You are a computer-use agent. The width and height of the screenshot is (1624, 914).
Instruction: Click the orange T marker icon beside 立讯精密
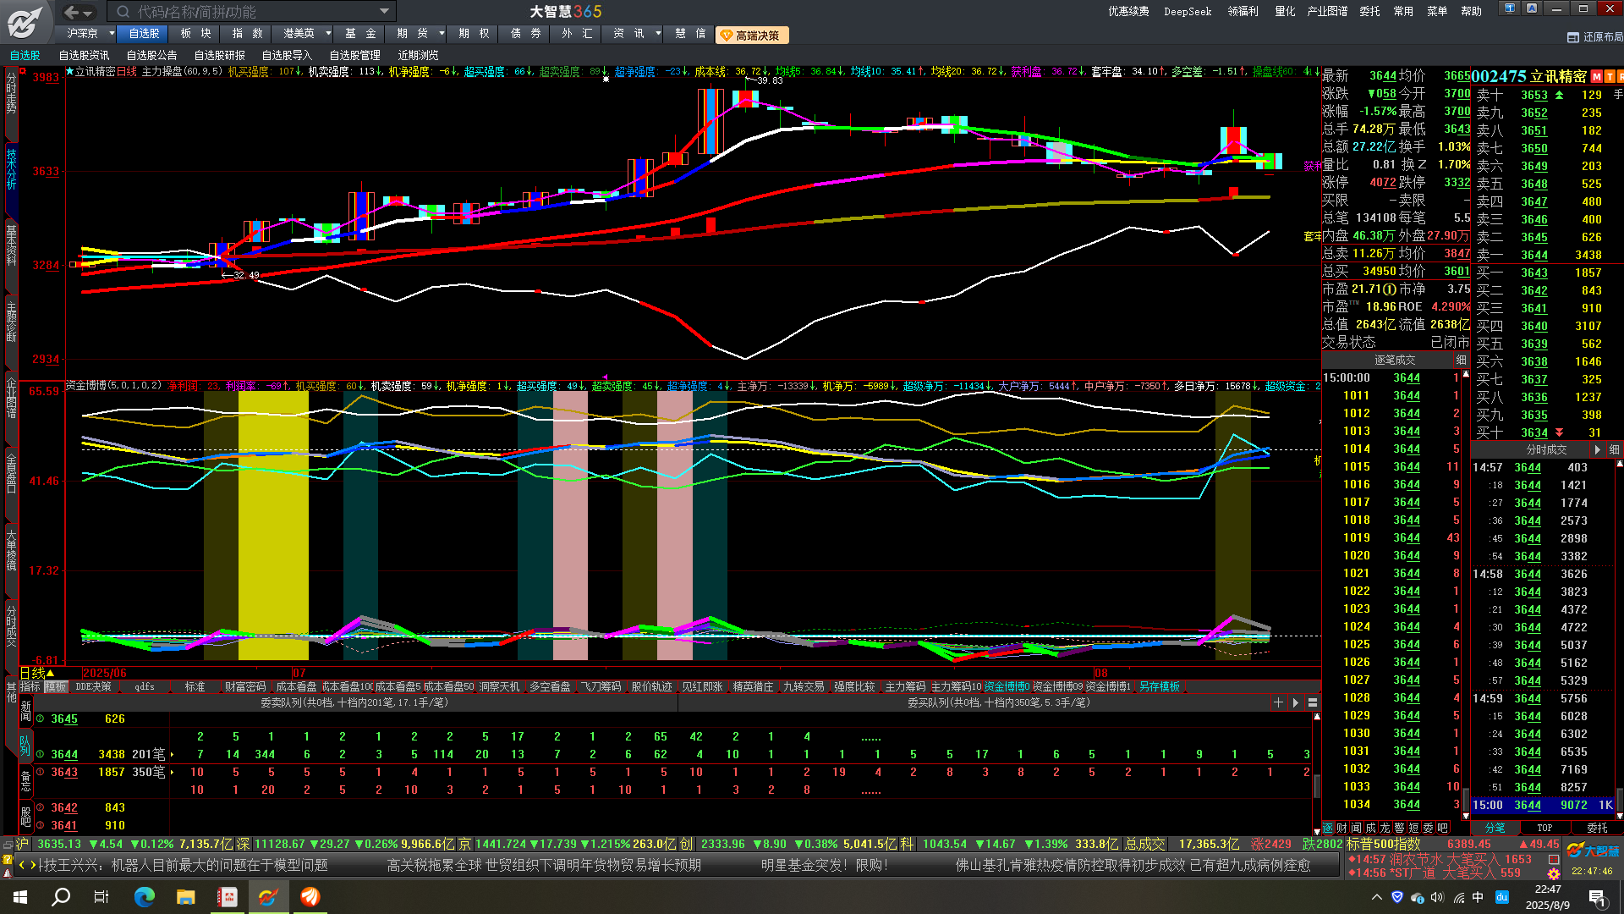1609,77
